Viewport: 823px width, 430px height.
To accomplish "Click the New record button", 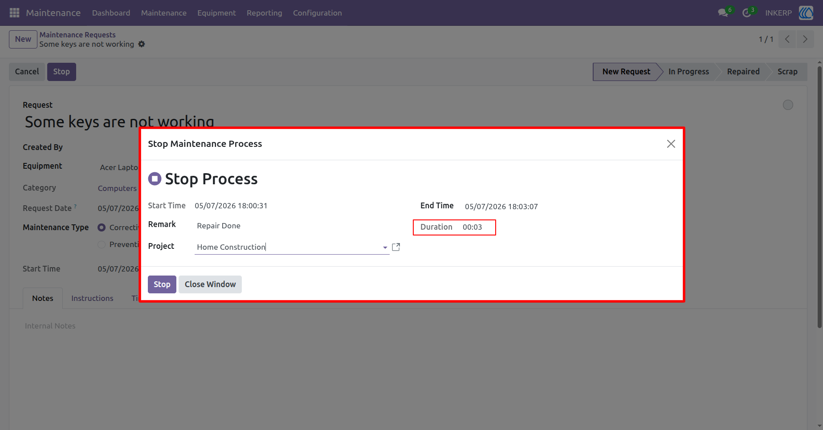I will pyautogui.click(x=23, y=39).
